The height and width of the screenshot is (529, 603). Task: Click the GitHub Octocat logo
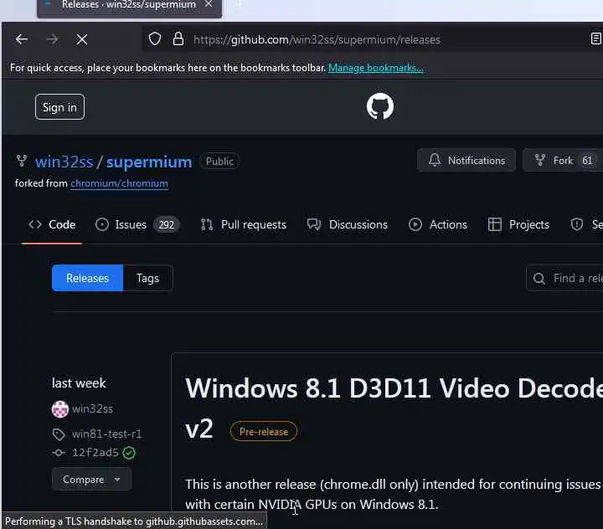tap(380, 106)
